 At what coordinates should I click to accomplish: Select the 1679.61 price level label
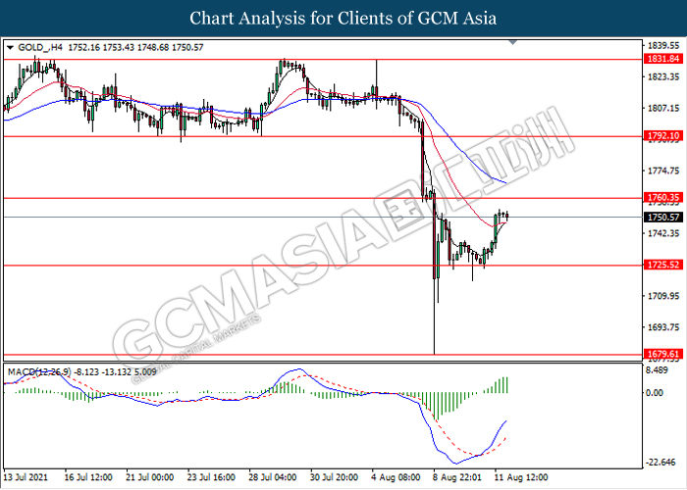point(663,354)
